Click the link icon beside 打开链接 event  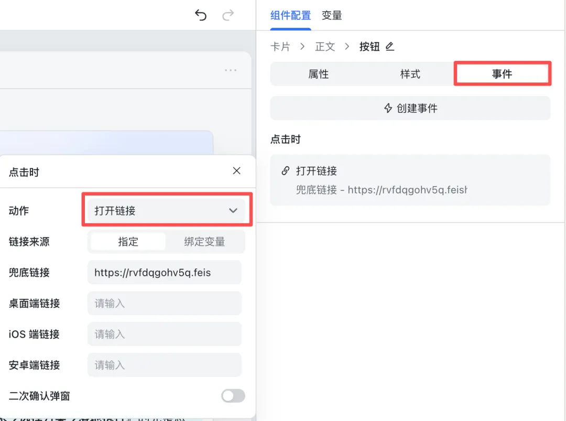(x=285, y=170)
